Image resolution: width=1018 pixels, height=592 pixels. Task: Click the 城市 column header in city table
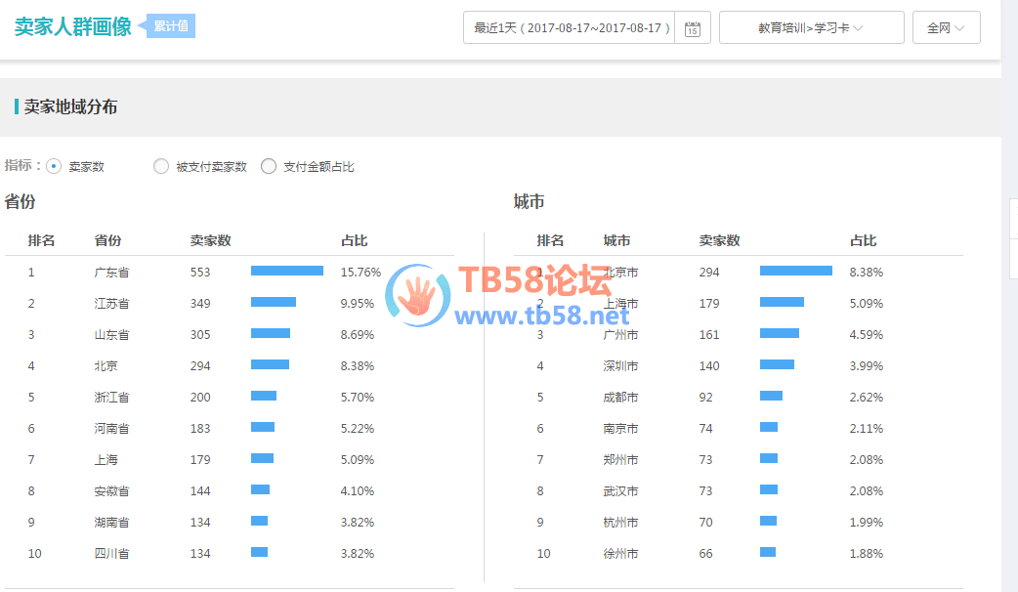click(616, 241)
